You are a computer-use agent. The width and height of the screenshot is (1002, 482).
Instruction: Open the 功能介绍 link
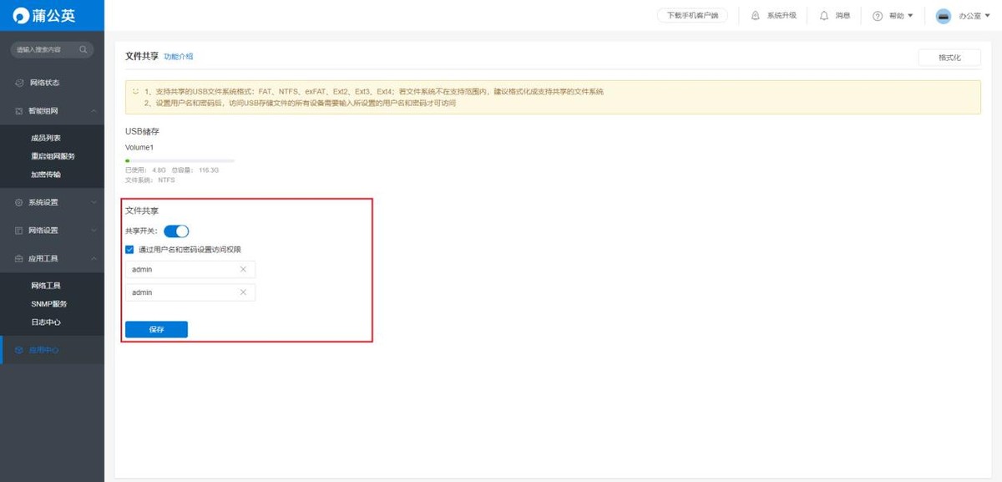[x=179, y=57]
